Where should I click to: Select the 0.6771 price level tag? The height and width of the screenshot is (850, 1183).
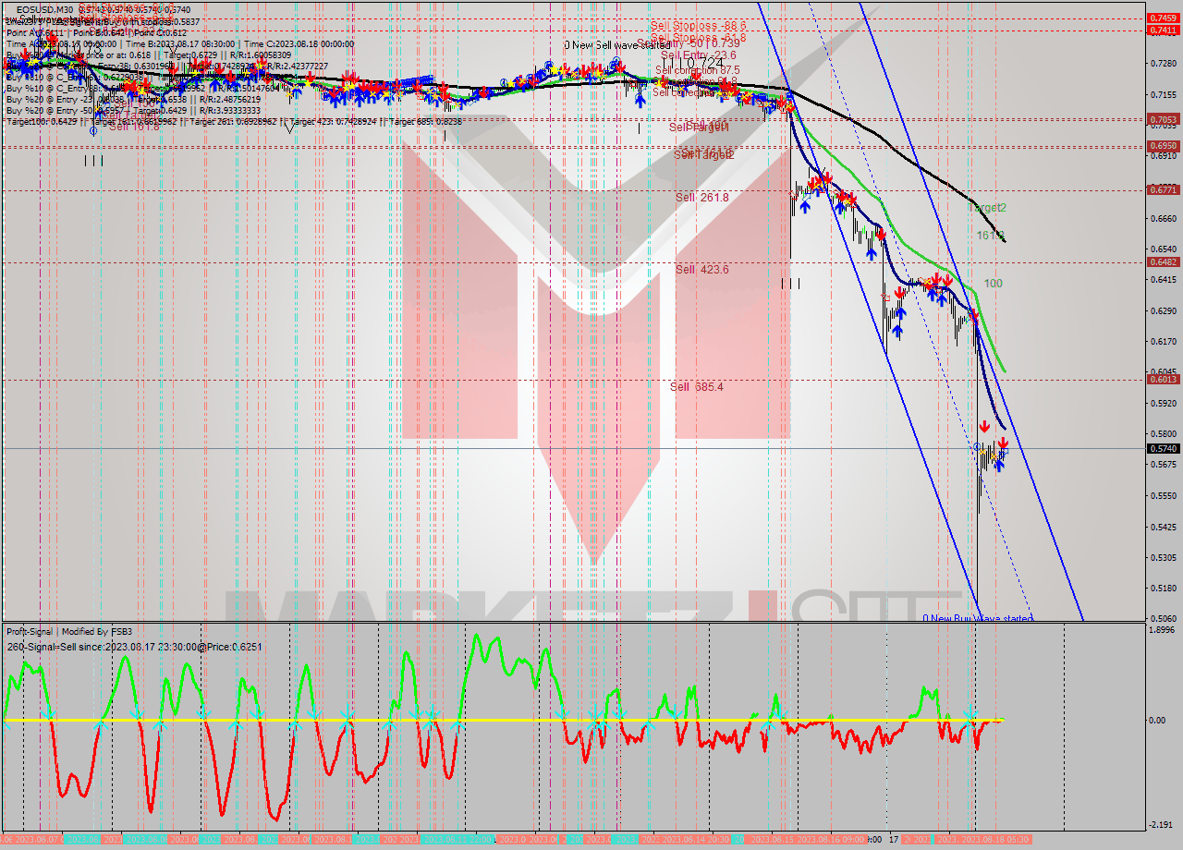(x=1162, y=189)
